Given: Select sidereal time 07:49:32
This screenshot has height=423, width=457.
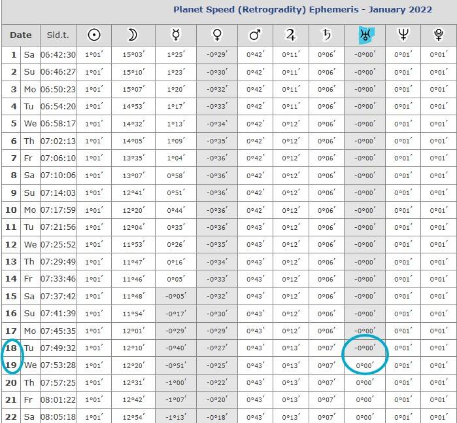Looking at the screenshot, I should point(58,348).
